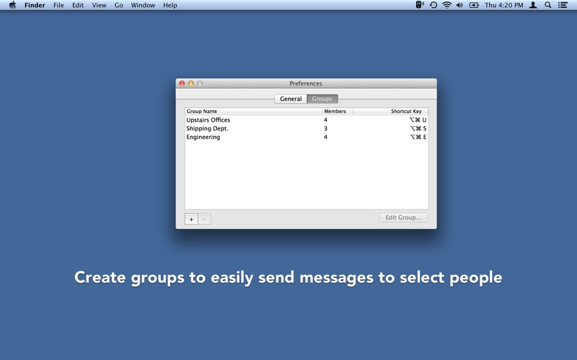This screenshot has height=360, width=577.
Task: Remove group with the minus button
Action: point(205,219)
